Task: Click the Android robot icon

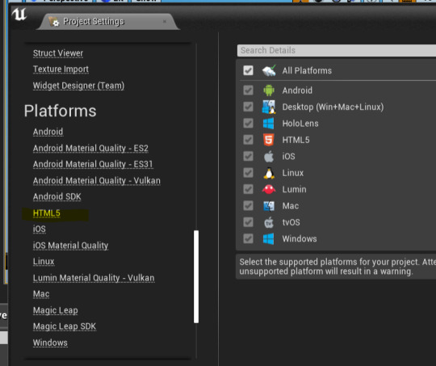Action: point(269,90)
